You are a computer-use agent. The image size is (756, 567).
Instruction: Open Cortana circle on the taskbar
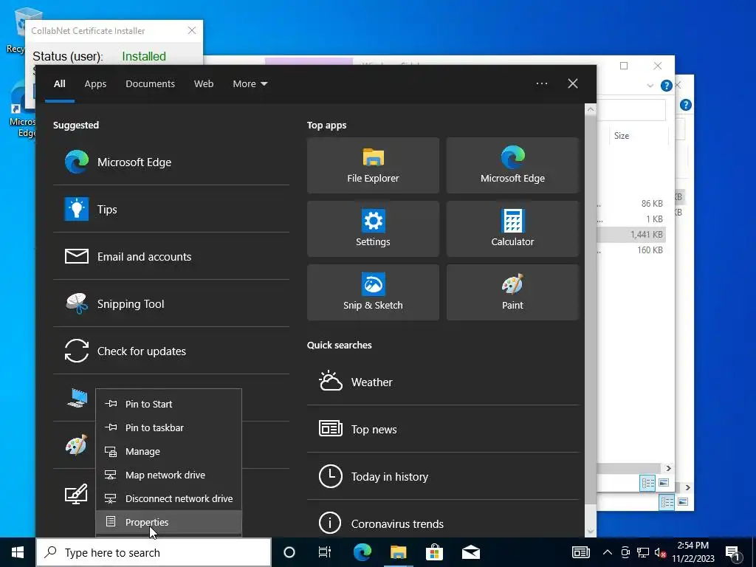coord(289,552)
